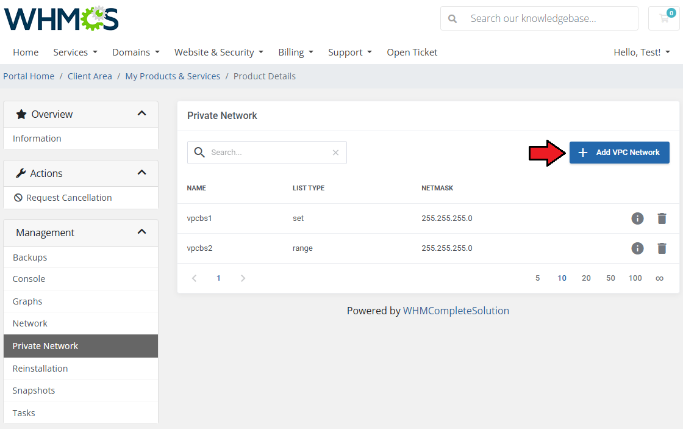683x429 pixels.
Task: Open info for vpcbs1 network
Action: coord(637,218)
